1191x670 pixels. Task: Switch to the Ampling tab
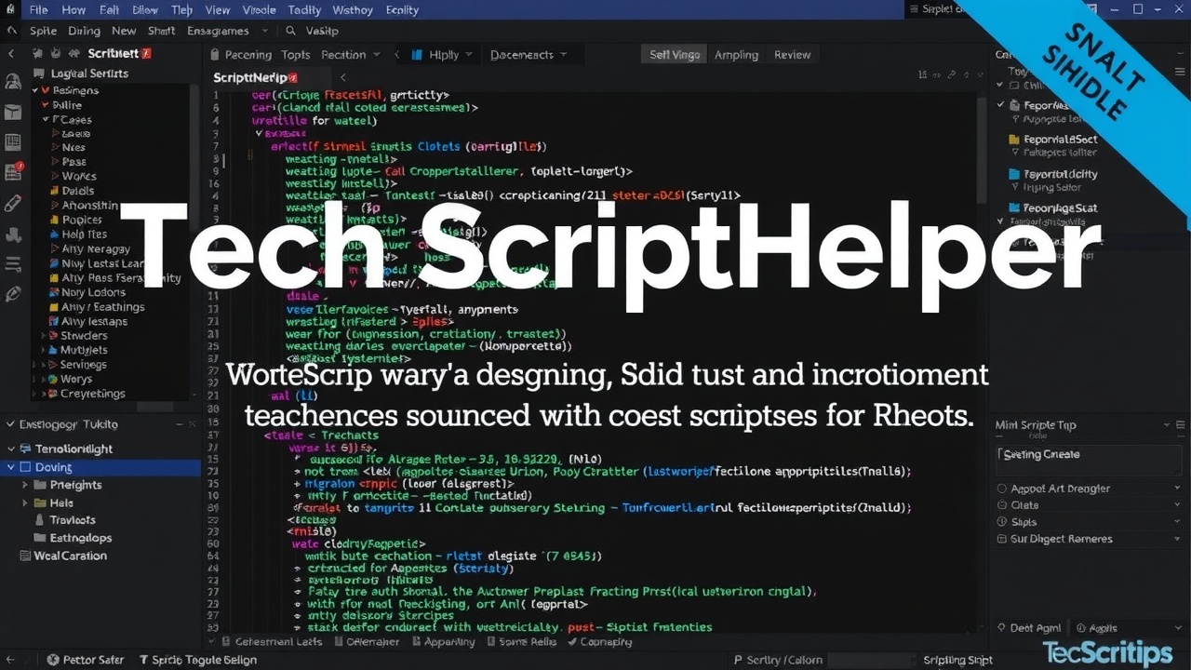pyautogui.click(x=736, y=55)
